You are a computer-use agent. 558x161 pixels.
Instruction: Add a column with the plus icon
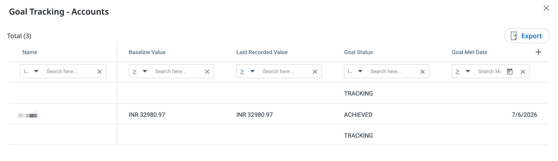coord(538,52)
